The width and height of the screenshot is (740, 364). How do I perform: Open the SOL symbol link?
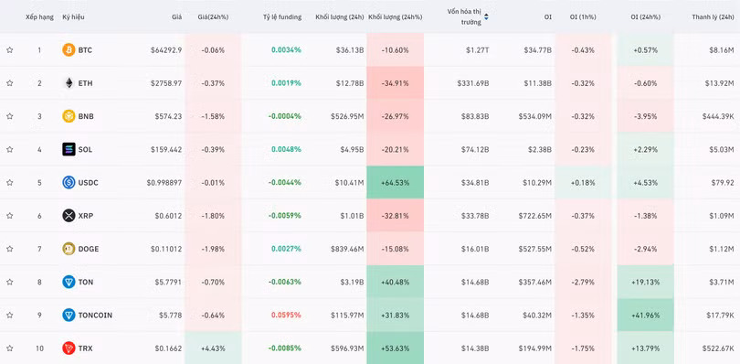(86, 149)
